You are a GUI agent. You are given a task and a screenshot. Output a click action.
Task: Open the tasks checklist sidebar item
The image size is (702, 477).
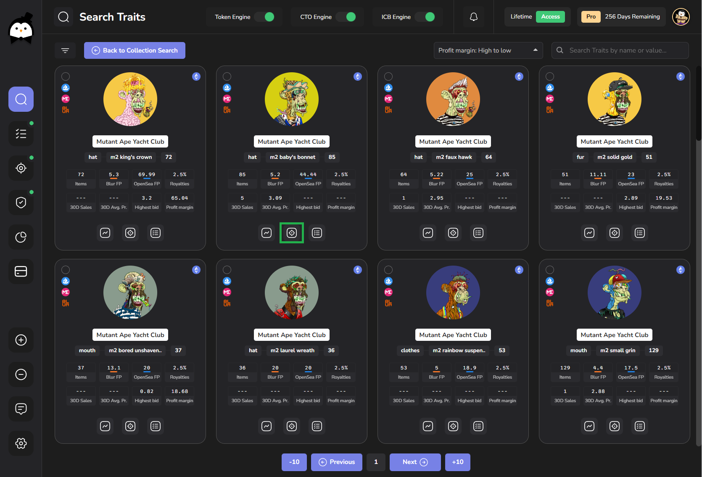tap(21, 134)
